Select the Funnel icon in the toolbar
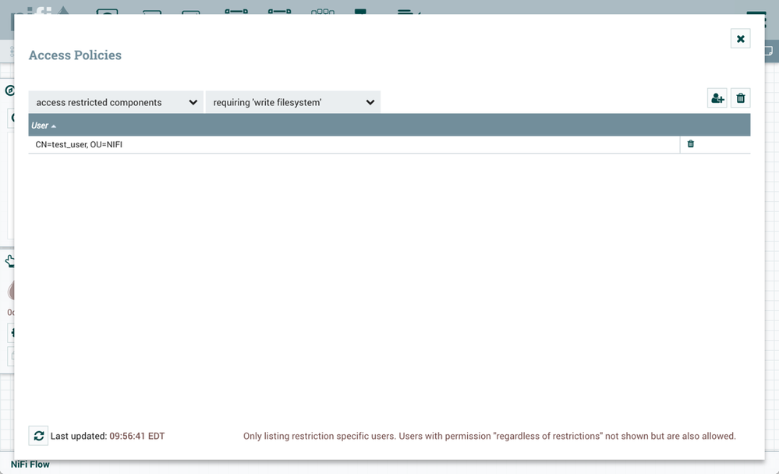 [322, 11]
